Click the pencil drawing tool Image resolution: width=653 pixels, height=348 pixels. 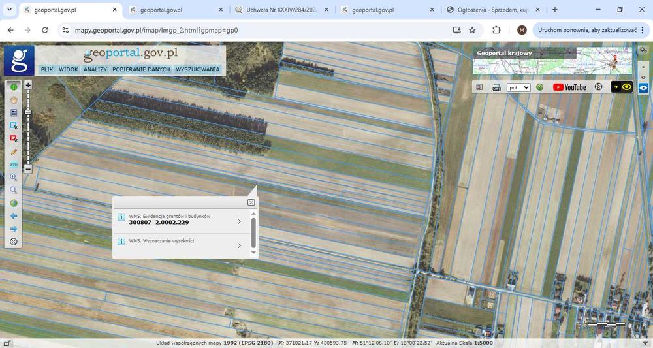13,151
